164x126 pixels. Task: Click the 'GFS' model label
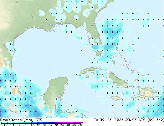pos(39,120)
